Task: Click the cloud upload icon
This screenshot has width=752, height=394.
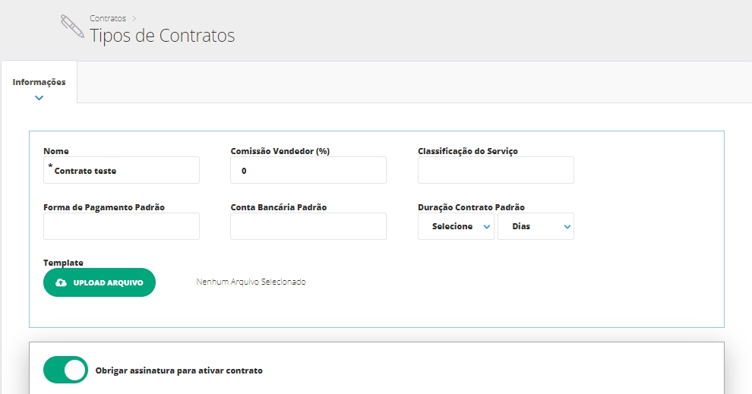Action: click(62, 282)
